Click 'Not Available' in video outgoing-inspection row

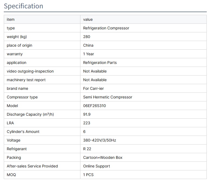point(95,71)
